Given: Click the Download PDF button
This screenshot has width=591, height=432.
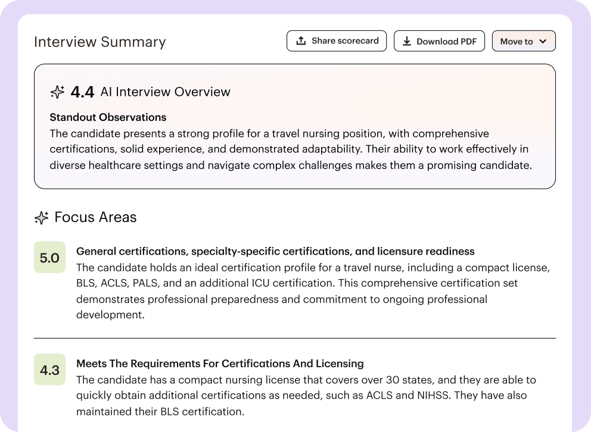Looking at the screenshot, I should (x=439, y=40).
